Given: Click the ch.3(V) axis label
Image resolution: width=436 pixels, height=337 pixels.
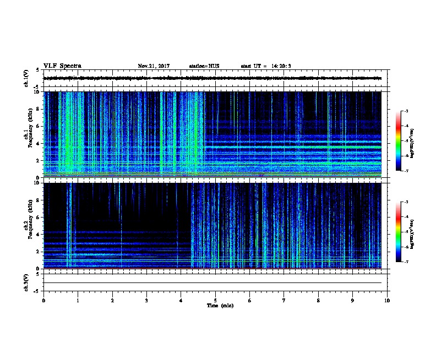Looking at the screenshot, I should [26, 283].
